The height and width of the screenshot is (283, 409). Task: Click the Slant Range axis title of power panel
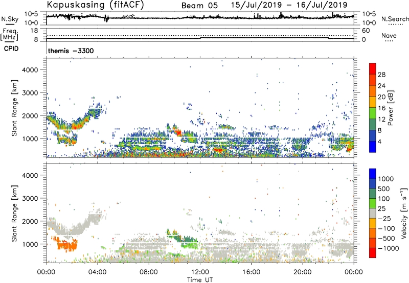(14, 108)
